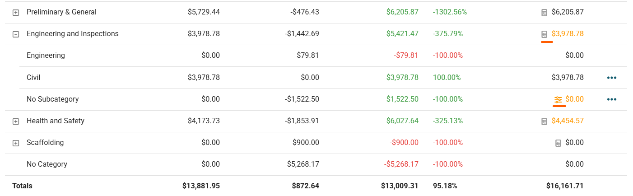Collapse the Engineering and Inspections category
Image resolution: width=633 pixels, height=196 pixels.
pyautogui.click(x=16, y=34)
